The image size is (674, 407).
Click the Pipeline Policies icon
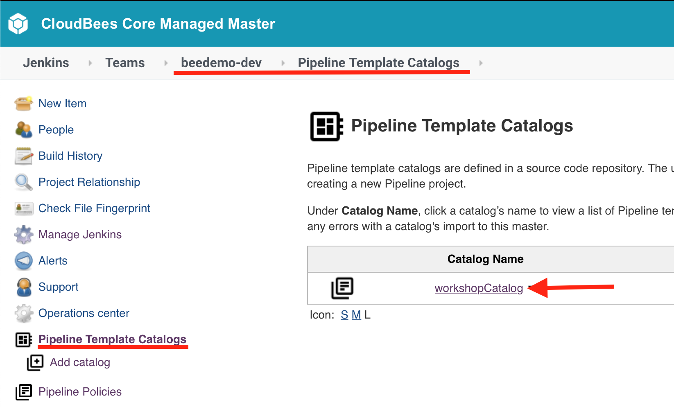[23, 392]
